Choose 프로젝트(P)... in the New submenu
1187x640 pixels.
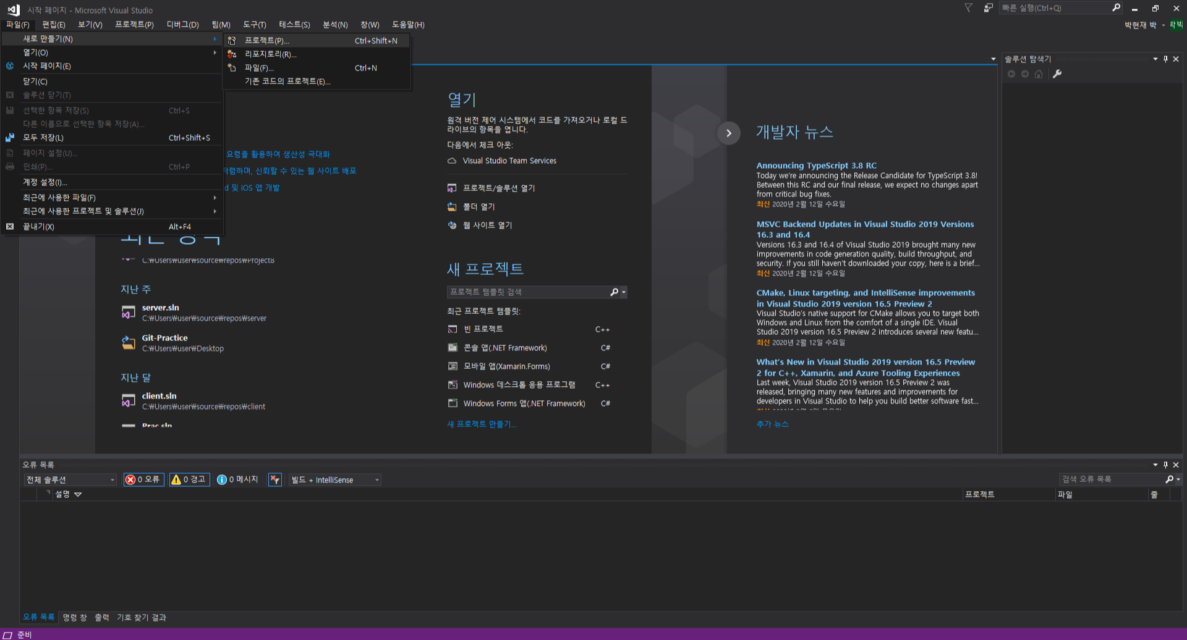tap(317, 41)
